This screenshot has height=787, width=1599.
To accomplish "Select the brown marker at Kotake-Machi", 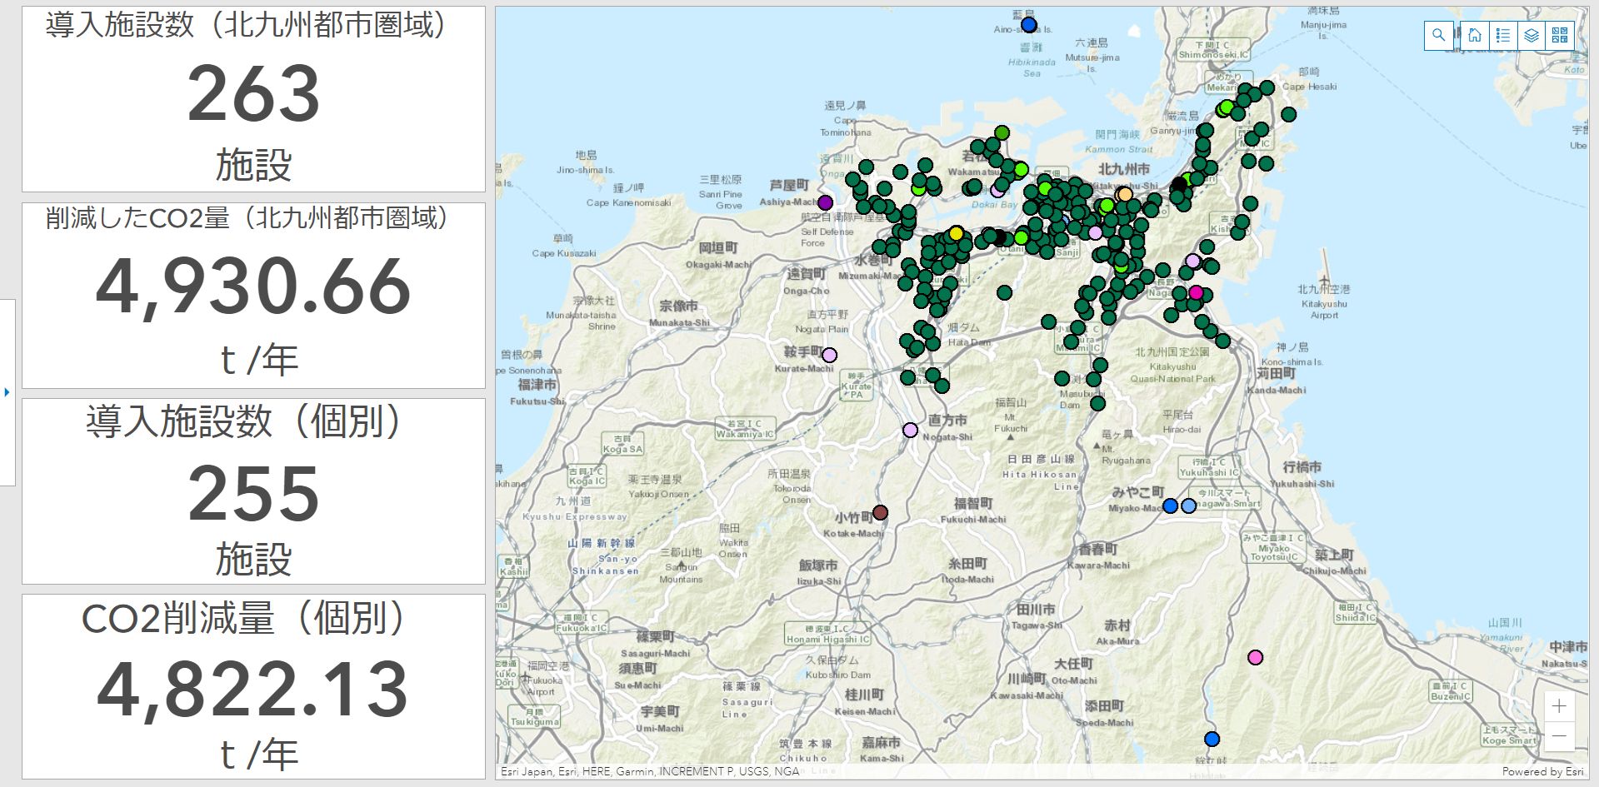I will click(x=880, y=512).
